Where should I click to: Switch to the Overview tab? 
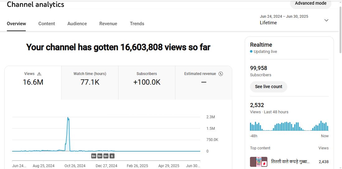coord(16,24)
